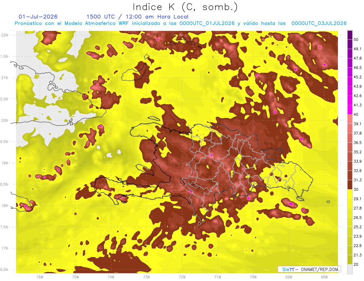Click the "46.5" legend value
The width and height of the screenshot is (364, 281).
(357, 68)
